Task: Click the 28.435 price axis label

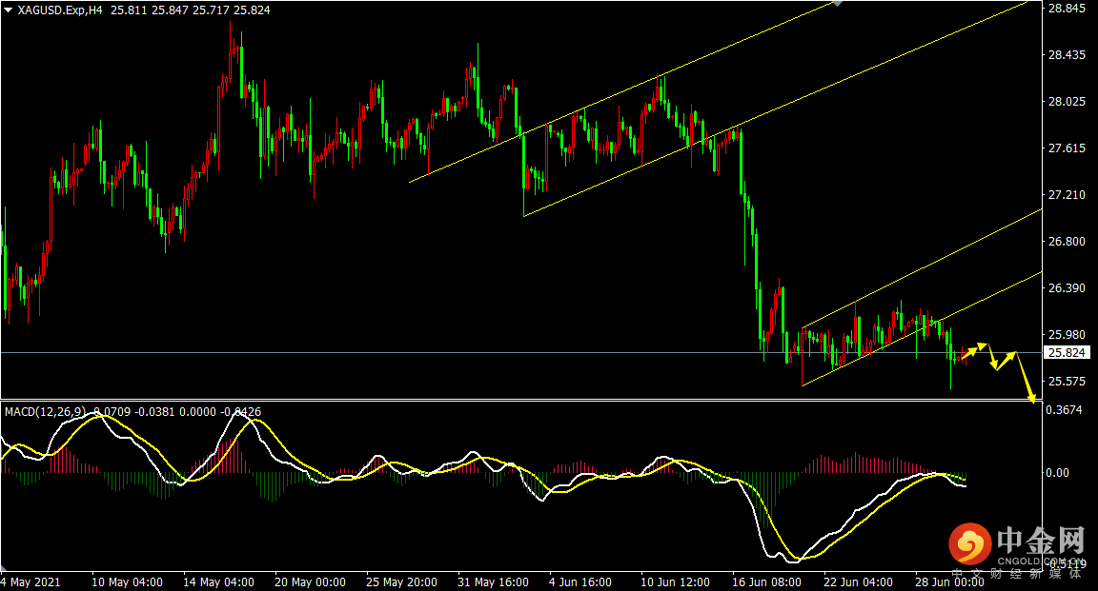Action: tap(1067, 54)
